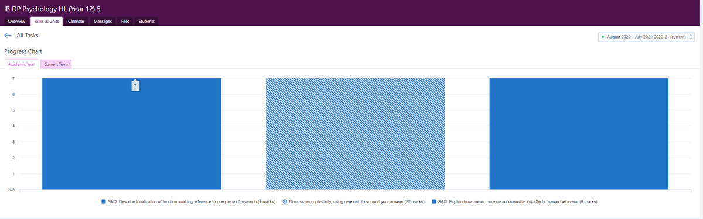Click the first solid blue localization bar
The height and width of the screenshot is (219, 703).
pos(131,134)
